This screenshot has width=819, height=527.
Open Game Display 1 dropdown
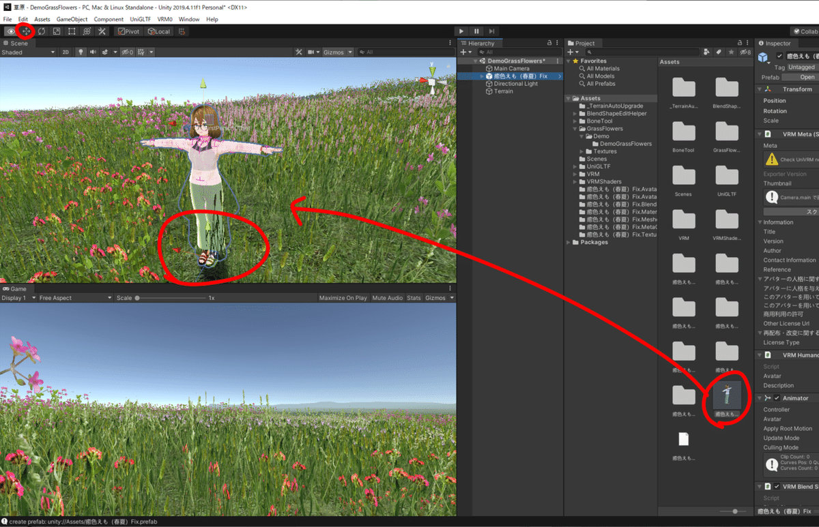tap(18, 298)
